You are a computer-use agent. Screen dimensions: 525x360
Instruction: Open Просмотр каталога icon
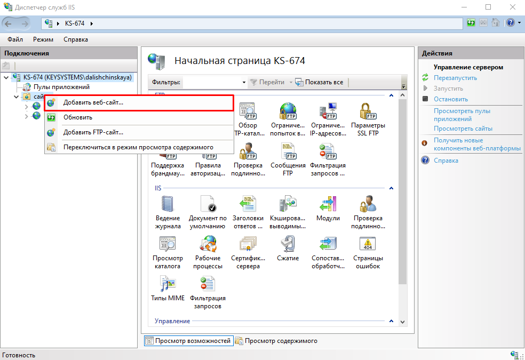(x=168, y=245)
